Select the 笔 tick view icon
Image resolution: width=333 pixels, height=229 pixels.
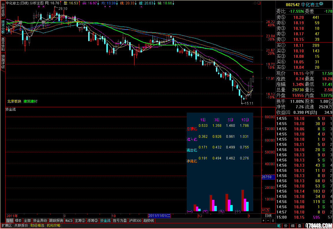pyautogui.click(x=279, y=226)
